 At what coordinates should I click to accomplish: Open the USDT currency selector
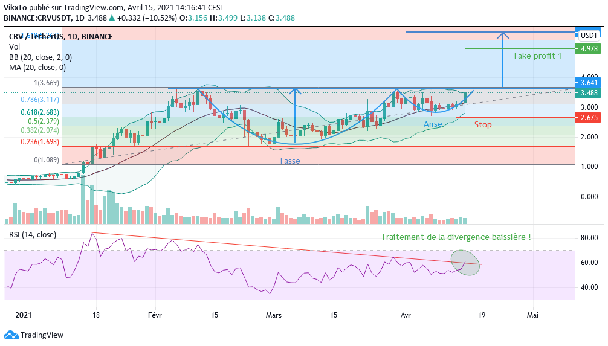point(589,36)
